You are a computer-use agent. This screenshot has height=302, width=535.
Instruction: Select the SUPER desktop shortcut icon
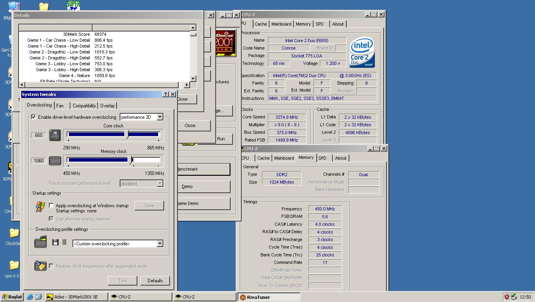point(74,6)
